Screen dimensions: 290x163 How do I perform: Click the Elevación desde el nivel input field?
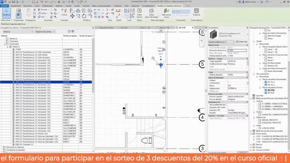(x=237, y=50)
